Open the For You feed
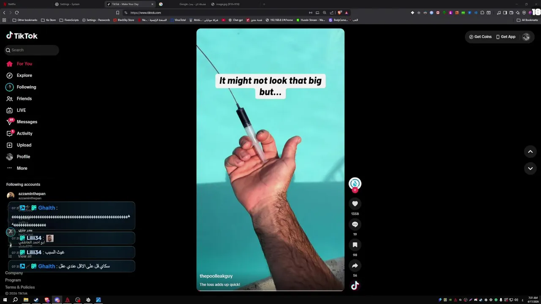 pyautogui.click(x=19, y=64)
